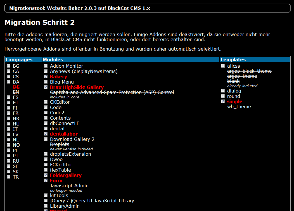
Task: Click the struck-through EN language entry
Action: pos(16,92)
